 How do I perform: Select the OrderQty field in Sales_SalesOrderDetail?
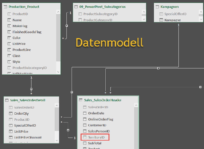click(21, 113)
